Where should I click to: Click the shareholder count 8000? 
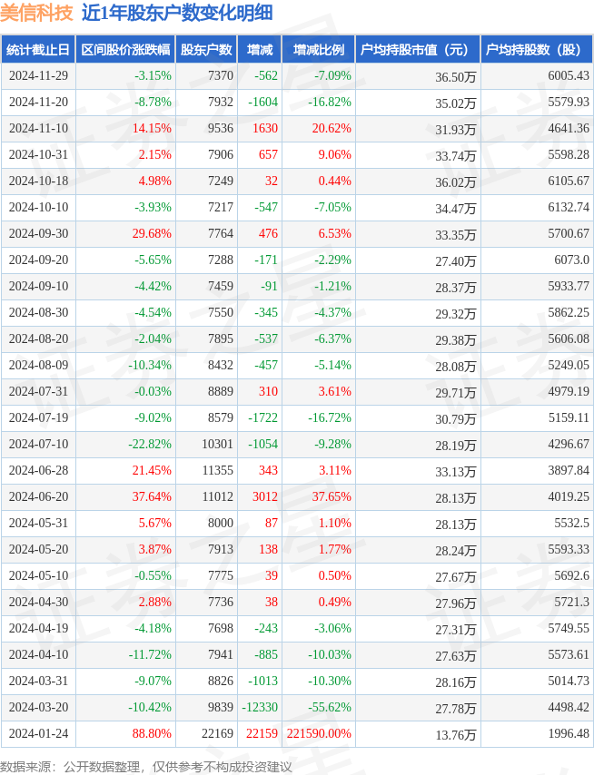pos(221,523)
